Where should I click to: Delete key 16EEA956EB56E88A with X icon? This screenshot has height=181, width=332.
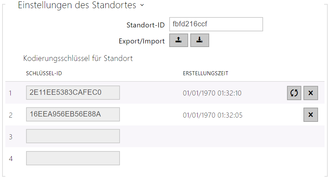[311, 115]
